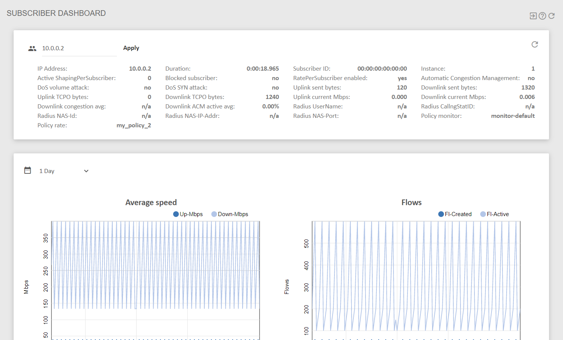Click the Uplink TCPO bytes label
The height and width of the screenshot is (340, 563).
coord(63,97)
